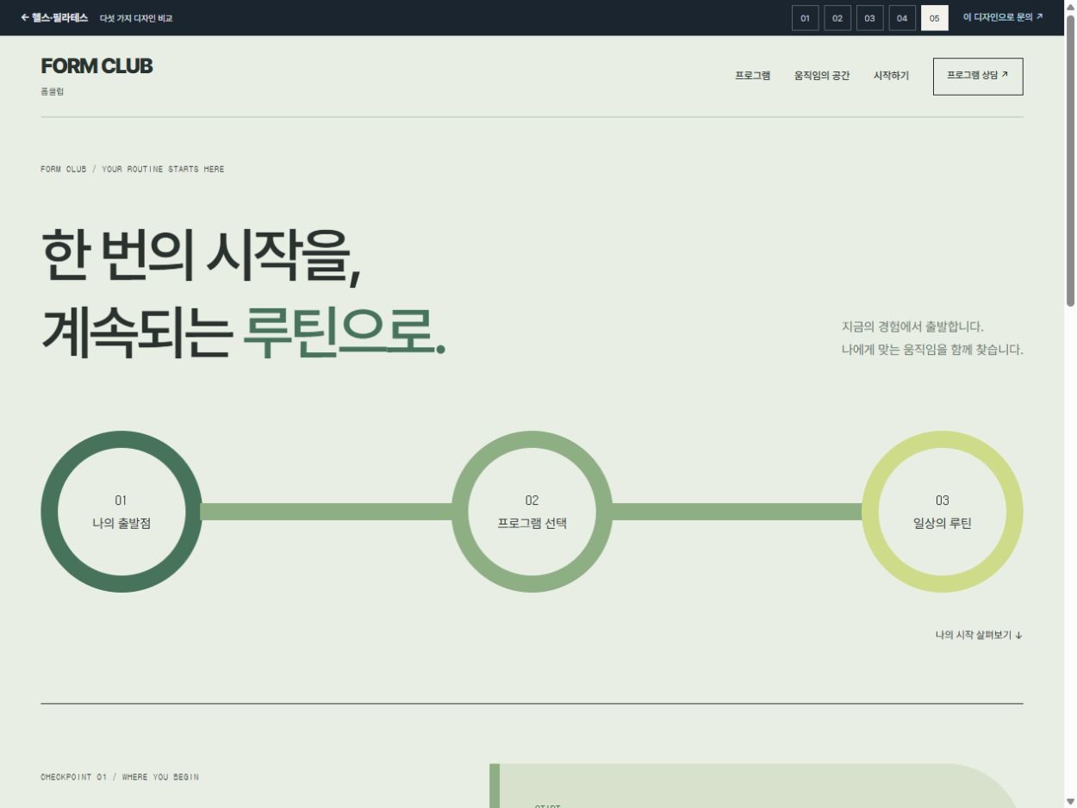Click the 품클럽 subtitle text
Screen dimensions: 1077x808
click(x=52, y=92)
